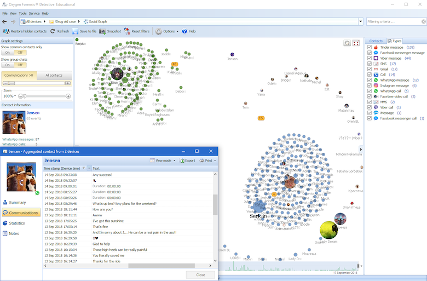Select the All contacts tab
This screenshot has height=281, width=427.
click(54, 75)
